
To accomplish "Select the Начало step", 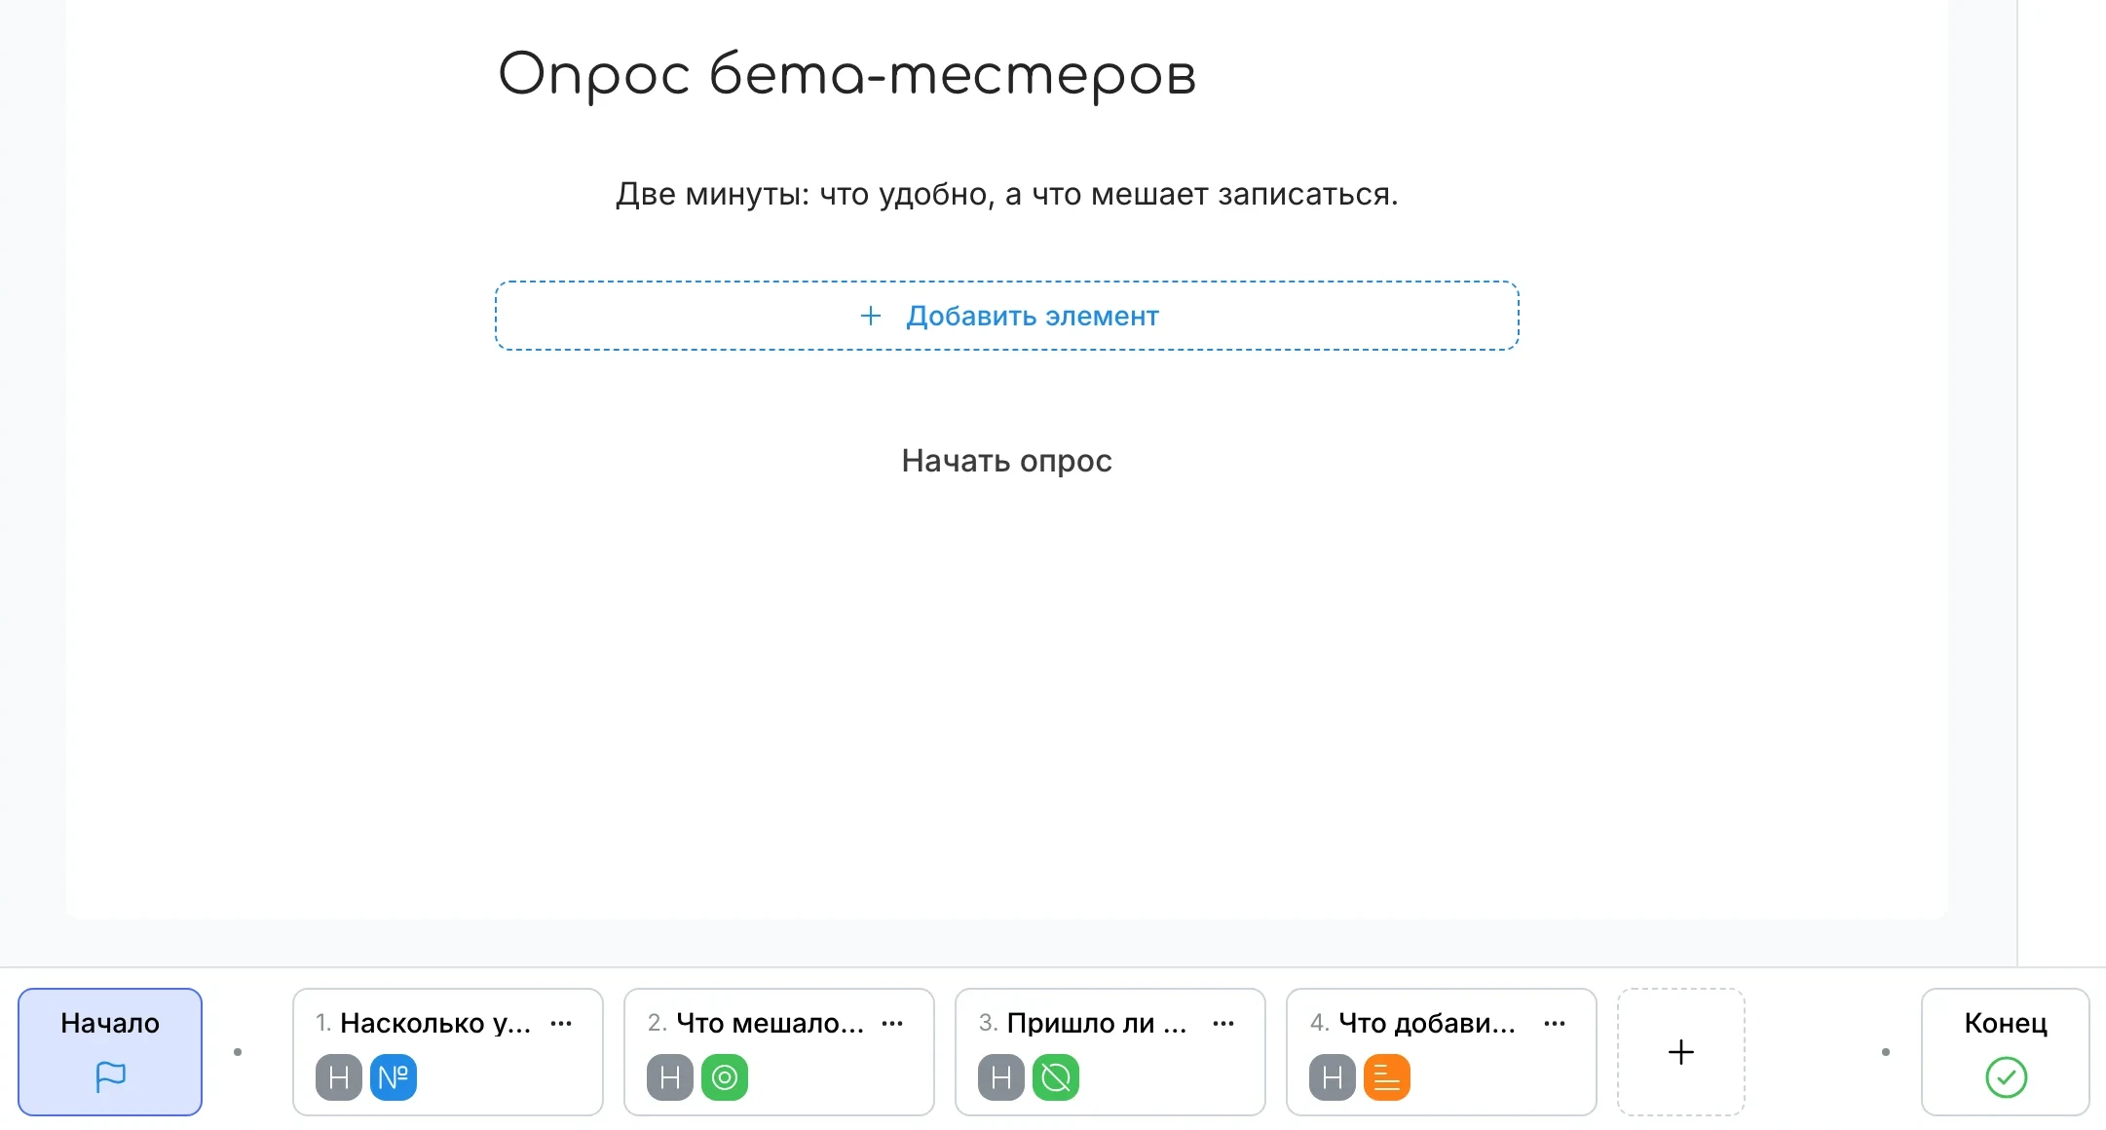I will click(x=110, y=1052).
